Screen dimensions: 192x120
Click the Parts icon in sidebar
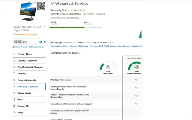14,99
